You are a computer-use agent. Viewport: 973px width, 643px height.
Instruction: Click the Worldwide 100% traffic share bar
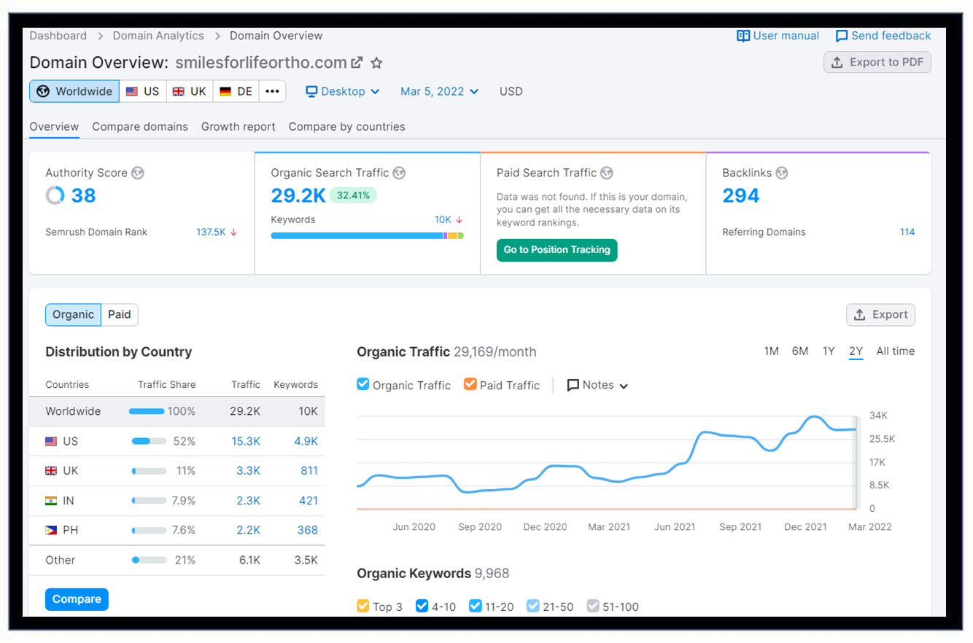click(147, 411)
